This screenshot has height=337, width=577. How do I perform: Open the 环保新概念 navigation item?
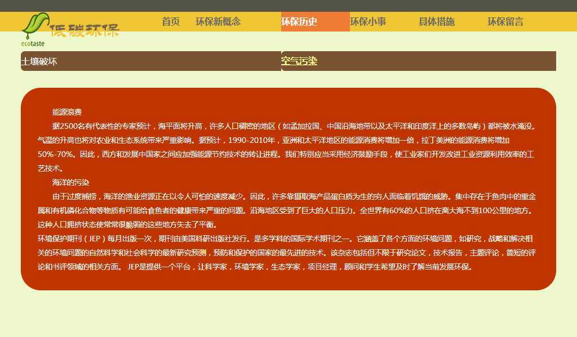(218, 22)
